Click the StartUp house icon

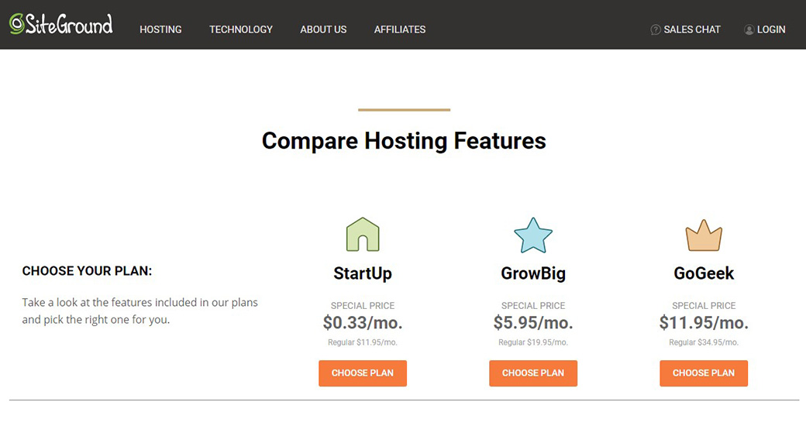363,234
